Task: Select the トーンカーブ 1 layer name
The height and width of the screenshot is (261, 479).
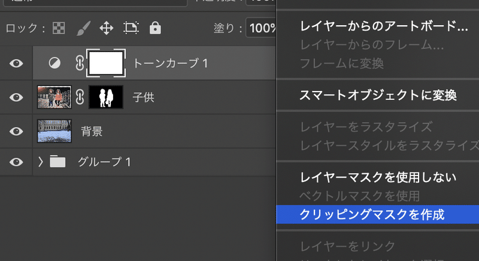Action: pyautogui.click(x=171, y=63)
